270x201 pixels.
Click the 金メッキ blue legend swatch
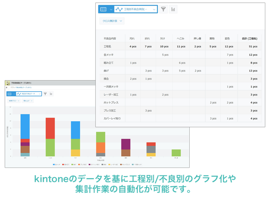click(54, 165)
